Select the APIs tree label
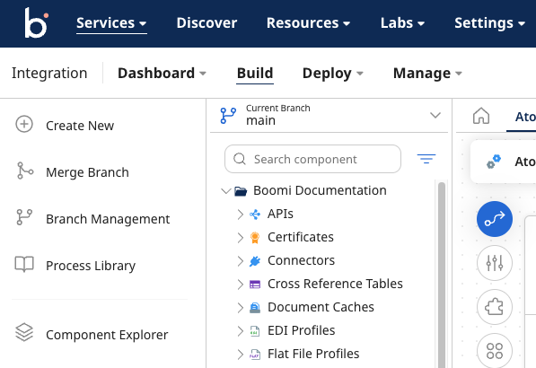 pyautogui.click(x=280, y=214)
